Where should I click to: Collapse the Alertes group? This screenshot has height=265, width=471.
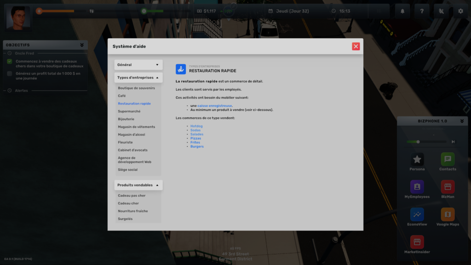10,91
